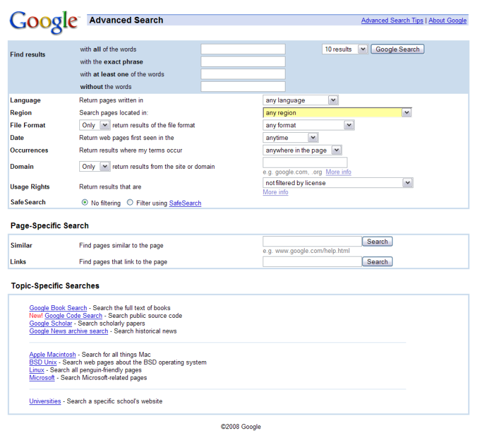Open the File Format Only dropdown
This screenshot has height=438, width=482.
pos(95,125)
